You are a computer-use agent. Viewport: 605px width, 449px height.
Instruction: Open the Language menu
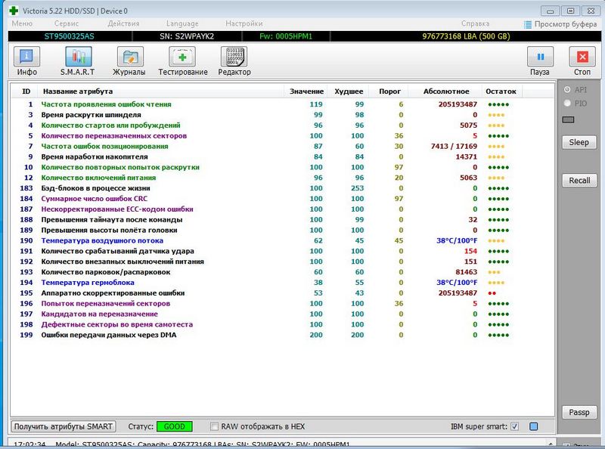pos(182,24)
